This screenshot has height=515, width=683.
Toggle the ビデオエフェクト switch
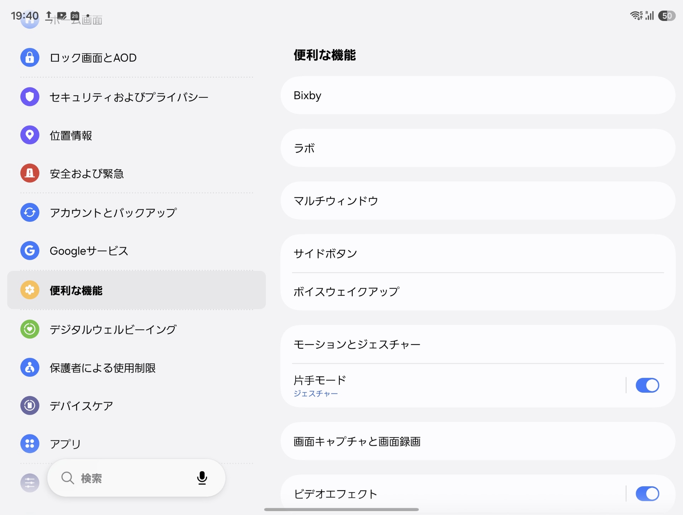pos(647,494)
